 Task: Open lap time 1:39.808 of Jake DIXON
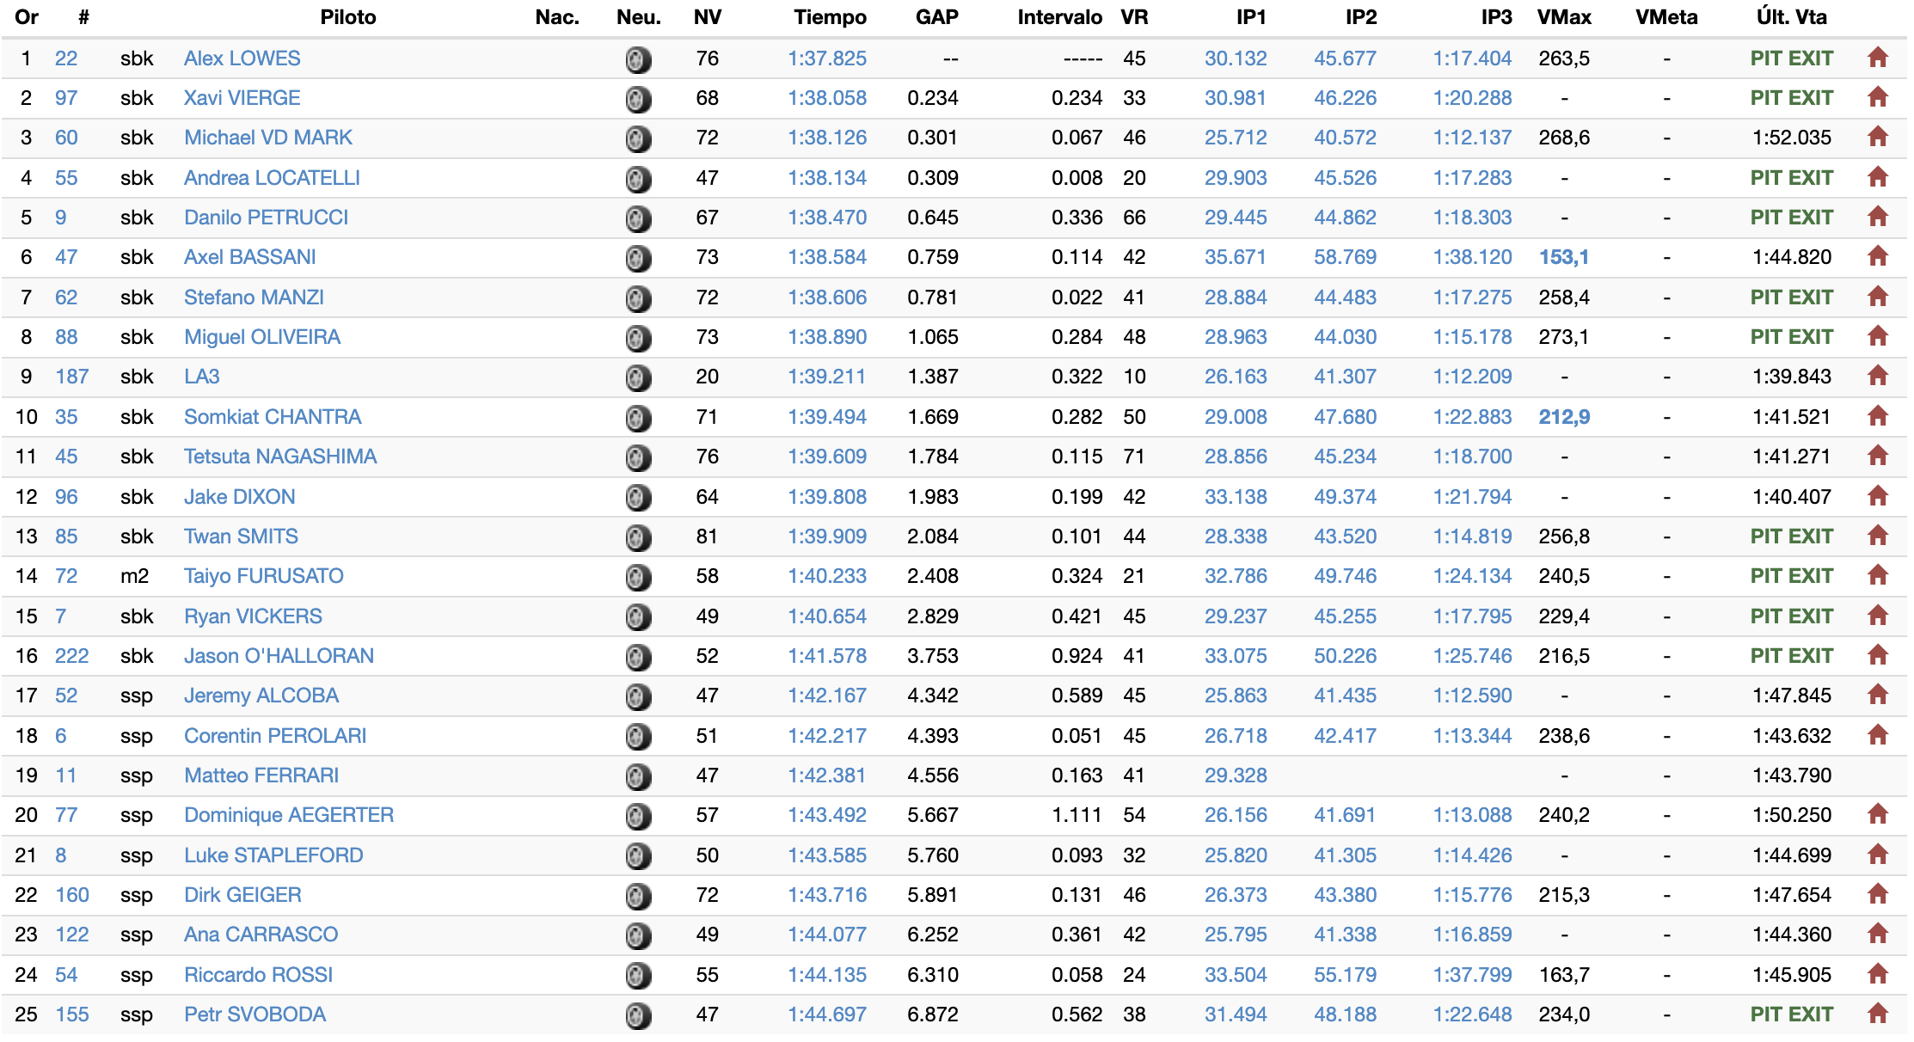tap(826, 497)
